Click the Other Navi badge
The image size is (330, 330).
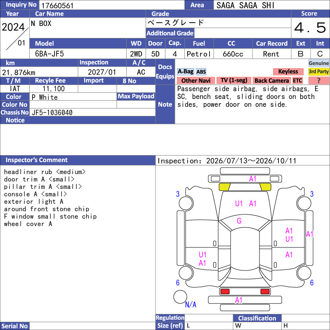click(x=196, y=80)
